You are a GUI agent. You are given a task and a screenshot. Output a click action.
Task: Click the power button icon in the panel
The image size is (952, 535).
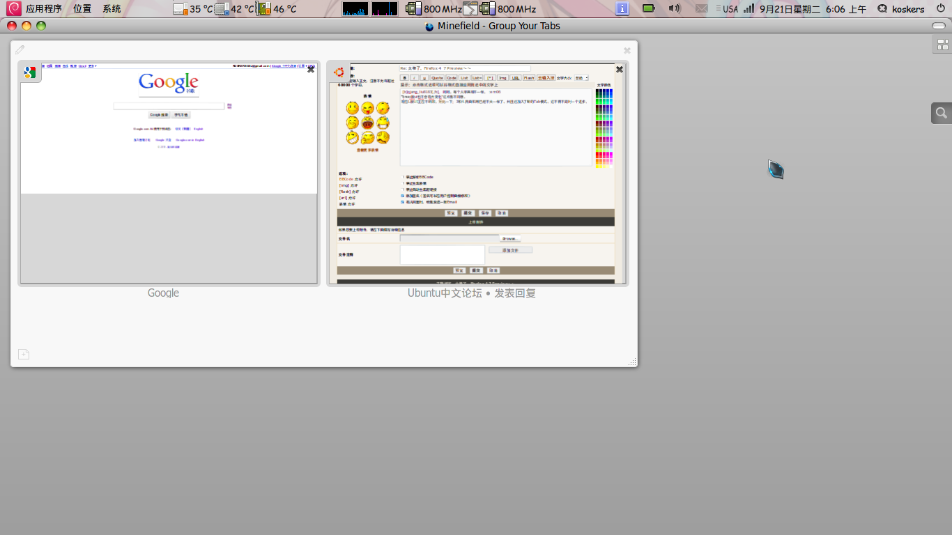point(940,8)
